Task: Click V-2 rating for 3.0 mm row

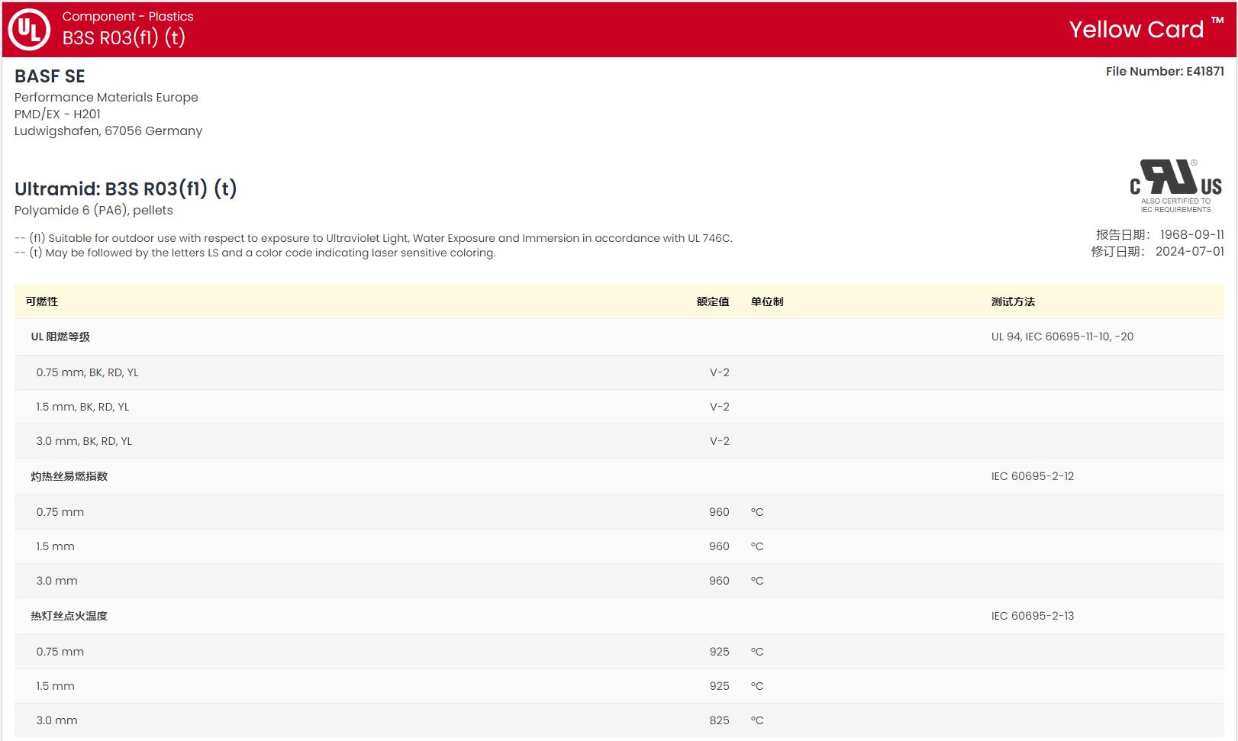Action: [x=720, y=441]
